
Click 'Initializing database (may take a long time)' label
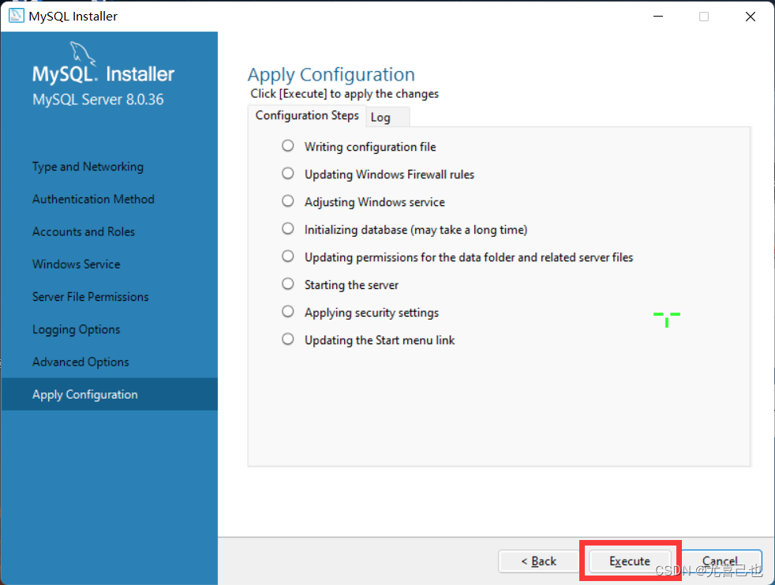pyautogui.click(x=416, y=230)
